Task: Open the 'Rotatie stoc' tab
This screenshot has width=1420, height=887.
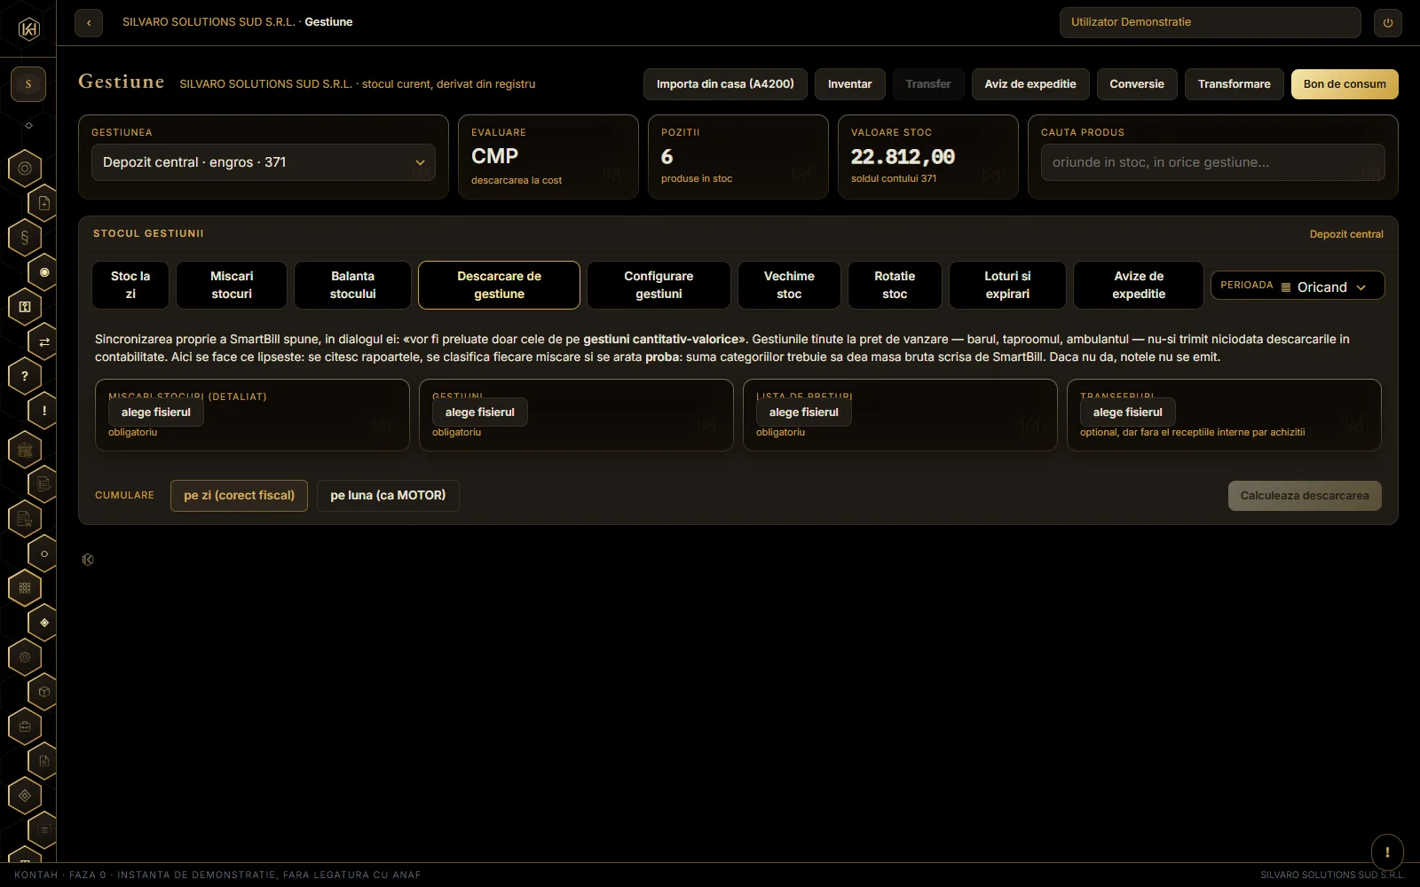Action: pyautogui.click(x=895, y=285)
